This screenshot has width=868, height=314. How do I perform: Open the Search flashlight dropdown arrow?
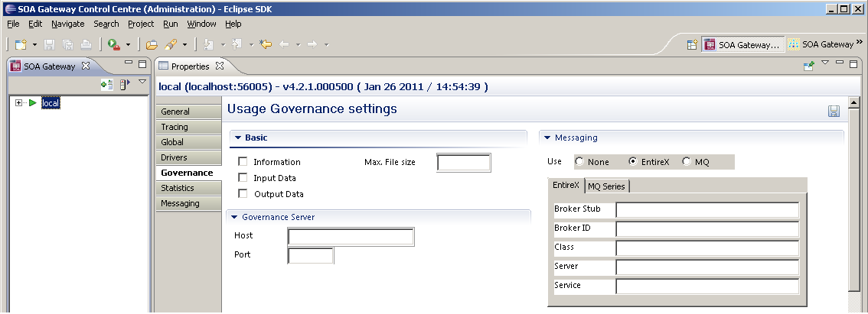(x=185, y=44)
